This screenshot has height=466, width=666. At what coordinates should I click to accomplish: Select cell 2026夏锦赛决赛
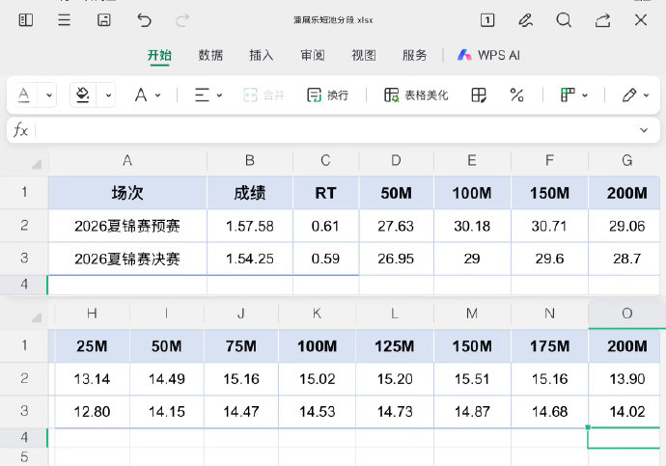[127, 259]
